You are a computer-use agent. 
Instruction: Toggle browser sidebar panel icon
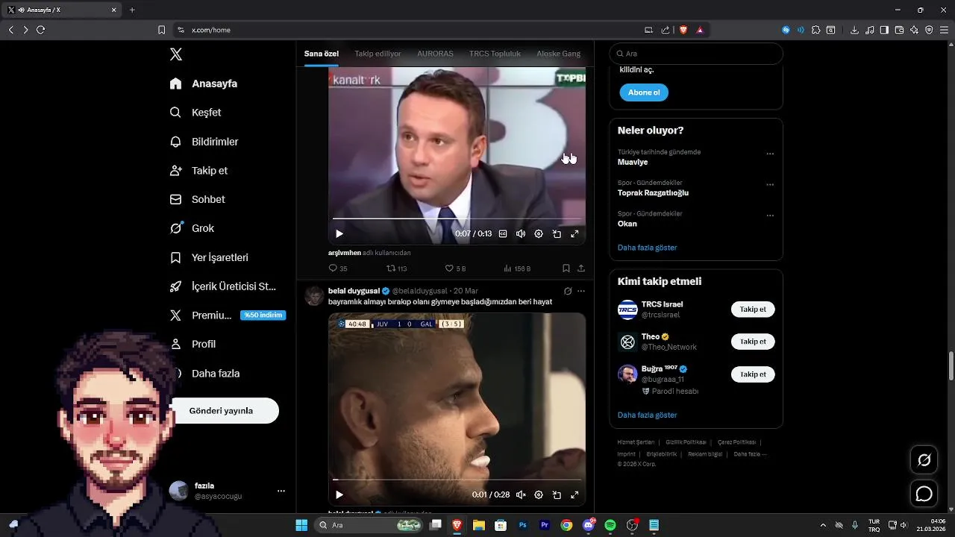[x=884, y=30]
